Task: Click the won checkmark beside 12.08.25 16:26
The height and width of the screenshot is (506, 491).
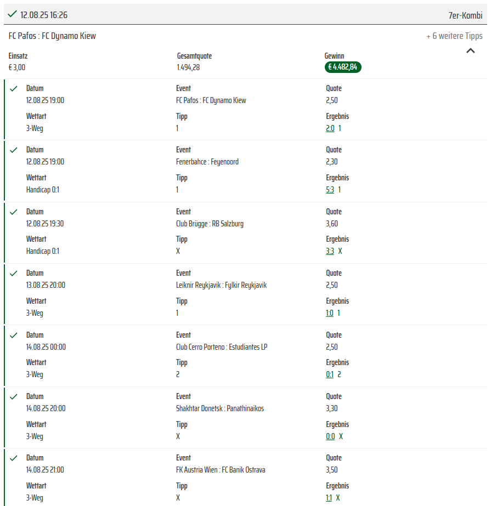Action: pos(12,14)
